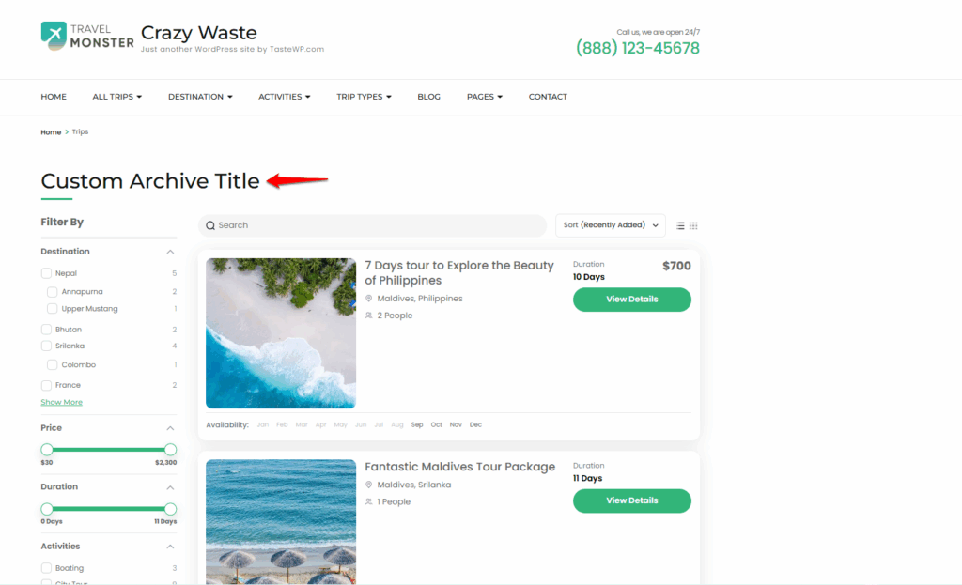Screen dimensions: 962x585
Task: Click Show More under Destination filters
Action: pyautogui.click(x=61, y=402)
